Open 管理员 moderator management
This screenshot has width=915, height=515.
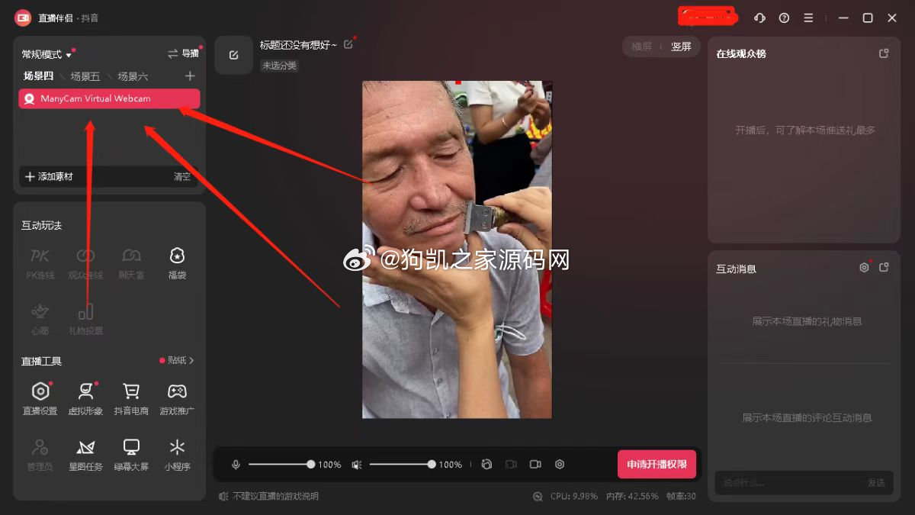tap(40, 455)
